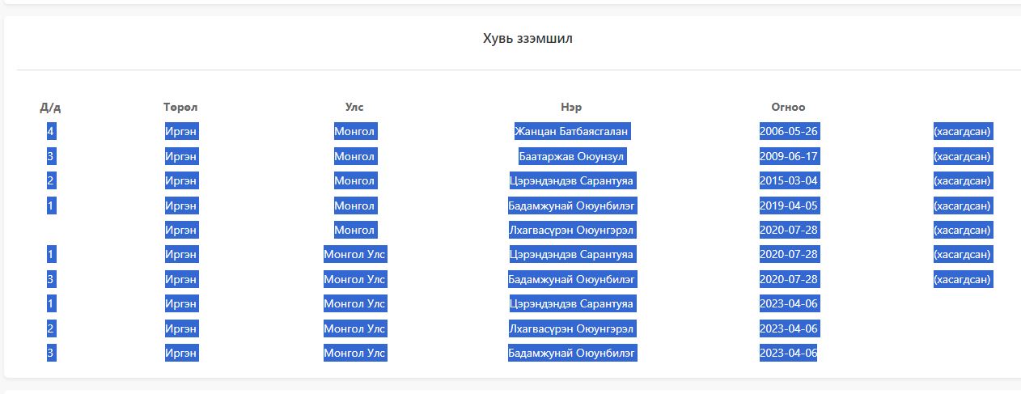Click "(хасагдсан)" in the 2015-03-04 row
This screenshot has height=394, width=1021.
click(962, 180)
